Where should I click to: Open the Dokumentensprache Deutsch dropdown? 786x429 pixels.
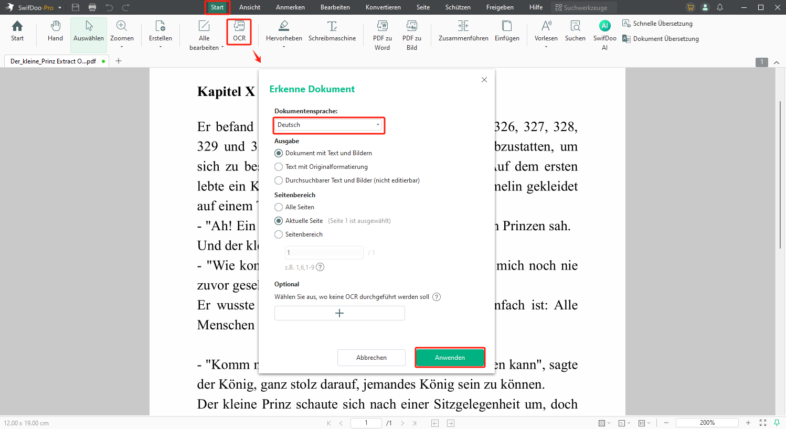tap(329, 125)
